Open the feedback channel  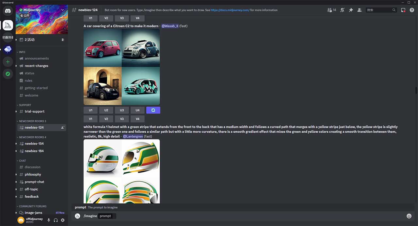42,197
